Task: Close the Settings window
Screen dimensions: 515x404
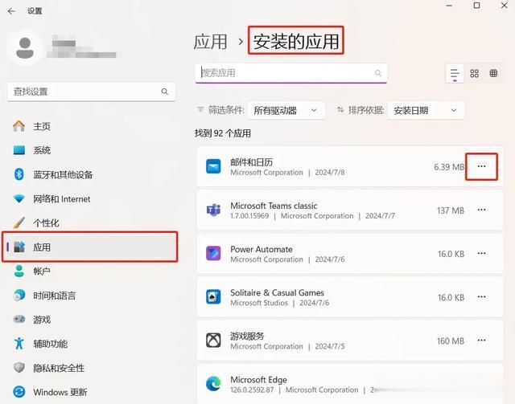Action: point(505,6)
